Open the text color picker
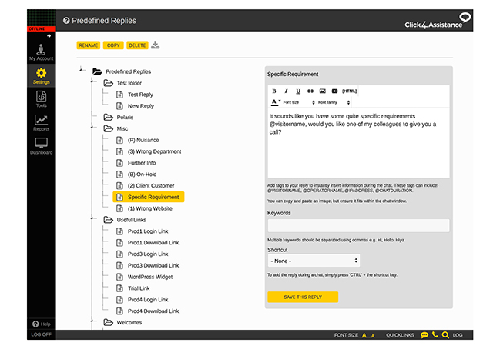Viewport: 500px width, 349px height. click(275, 102)
